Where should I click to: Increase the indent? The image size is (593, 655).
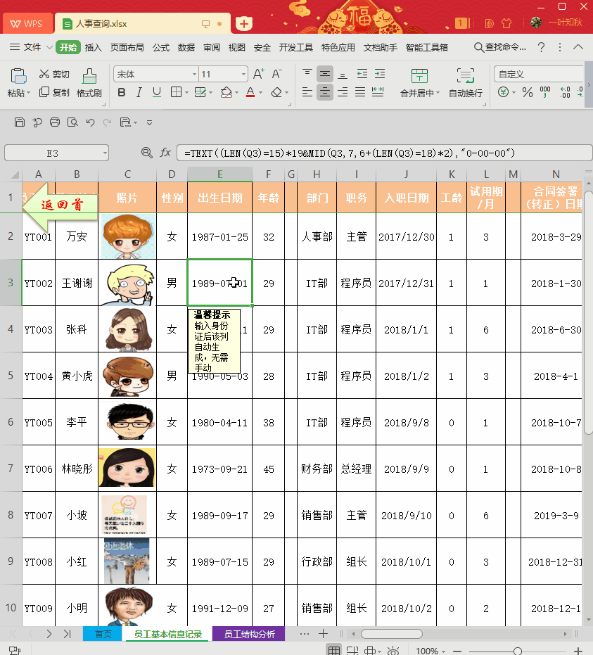(380, 74)
